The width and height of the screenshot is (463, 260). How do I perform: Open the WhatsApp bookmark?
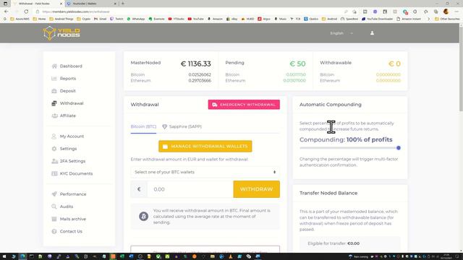pyautogui.click(x=135, y=19)
